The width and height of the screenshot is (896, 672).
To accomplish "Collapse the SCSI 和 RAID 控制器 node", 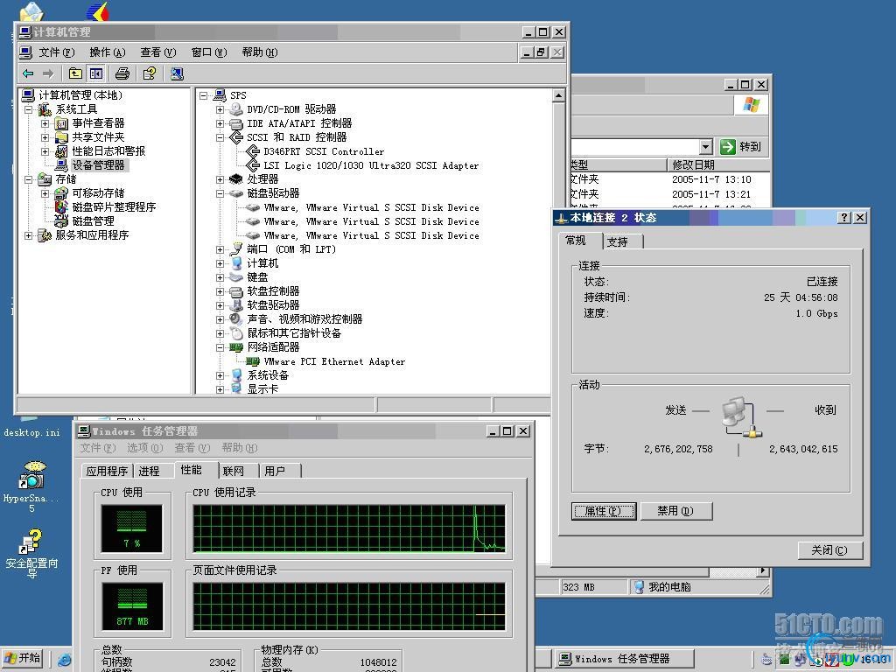I will pyautogui.click(x=220, y=137).
